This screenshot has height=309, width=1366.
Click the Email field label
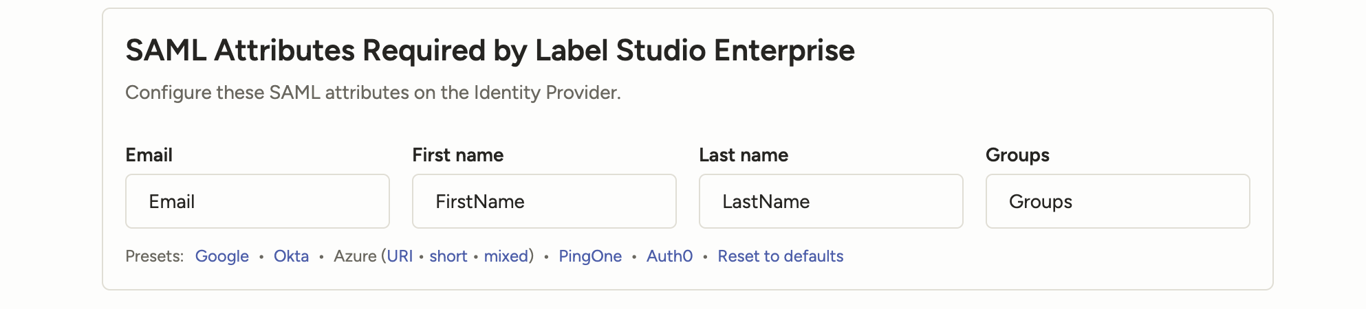click(x=149, y=155)
